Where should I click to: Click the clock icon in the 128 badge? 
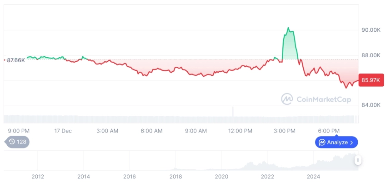click(12, 142)
